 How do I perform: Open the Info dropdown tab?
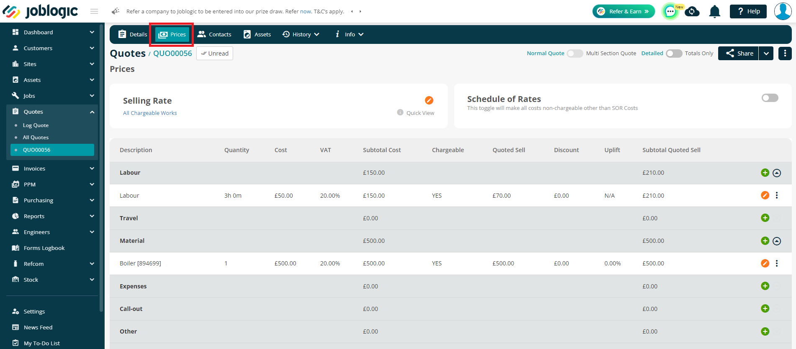pos(349,34)
